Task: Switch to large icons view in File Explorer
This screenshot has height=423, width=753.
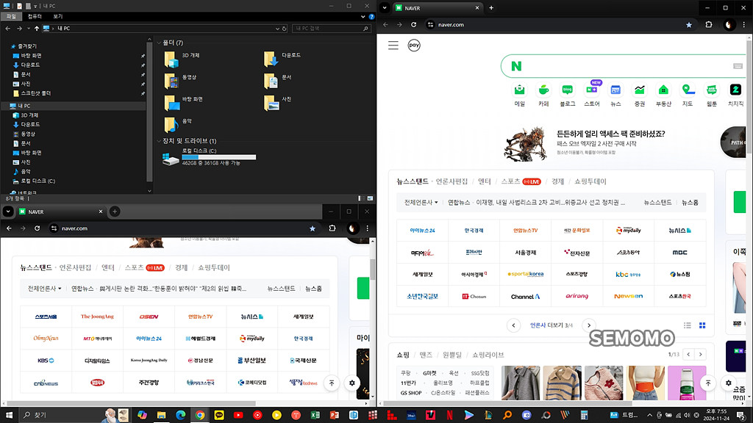Action: [x=370, y=198]
